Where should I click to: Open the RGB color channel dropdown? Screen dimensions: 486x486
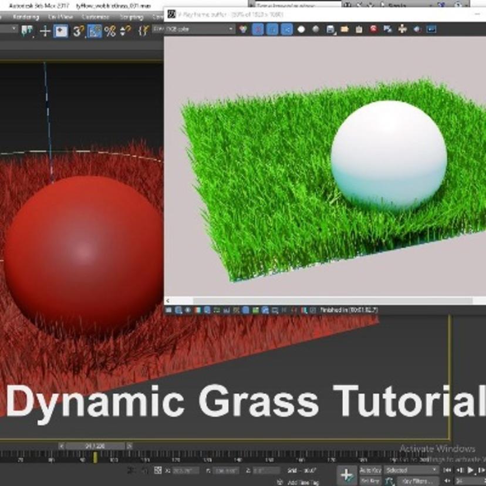point(200,29)
